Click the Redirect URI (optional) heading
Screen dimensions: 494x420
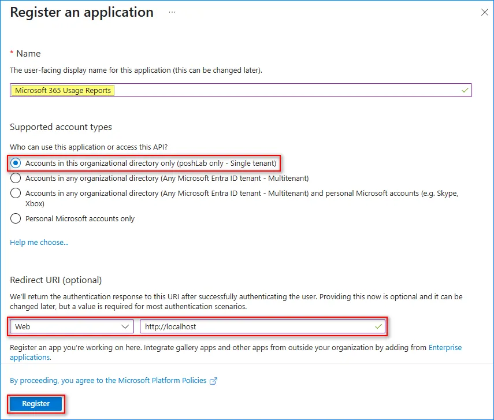click(56, 280)
